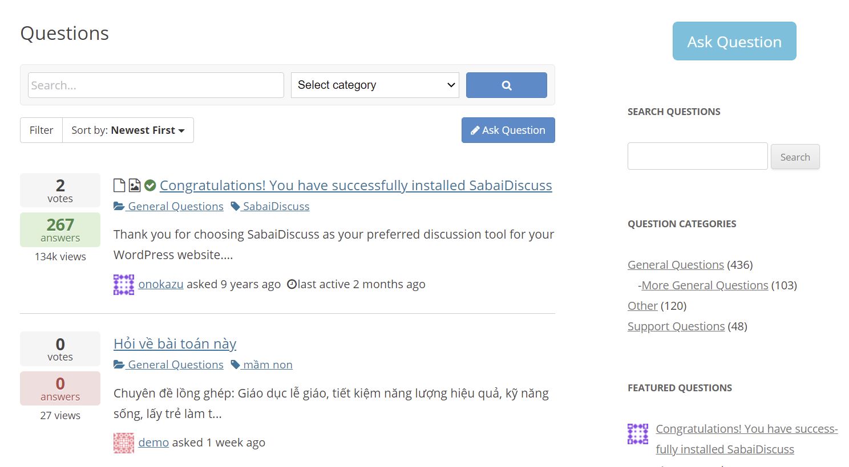Viewport: 849px width, 467px height.
Task: Click the document icon beside Congratulations title
Action: tap(119, 185)
